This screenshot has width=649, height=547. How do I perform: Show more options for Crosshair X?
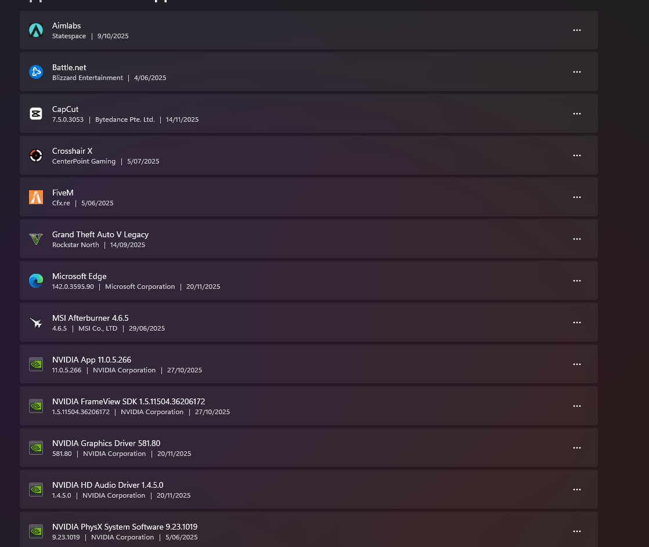click(x=577, y=155)
